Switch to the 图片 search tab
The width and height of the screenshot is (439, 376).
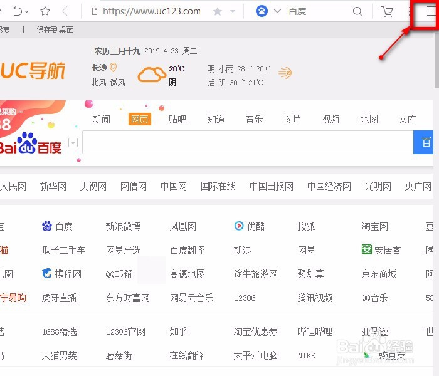click(x=292, y=119)
